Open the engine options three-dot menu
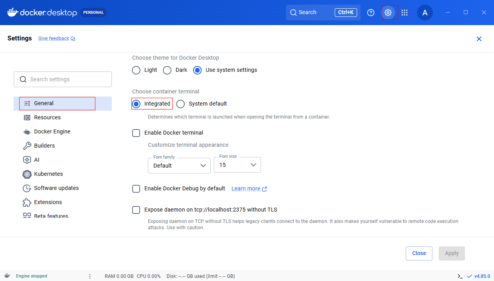494x281 pixels. tap(90, 276)
